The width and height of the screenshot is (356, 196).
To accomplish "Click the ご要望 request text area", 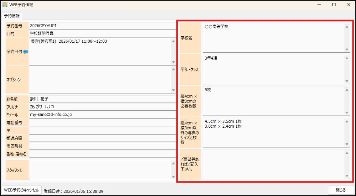I will (x=273, y=164).
